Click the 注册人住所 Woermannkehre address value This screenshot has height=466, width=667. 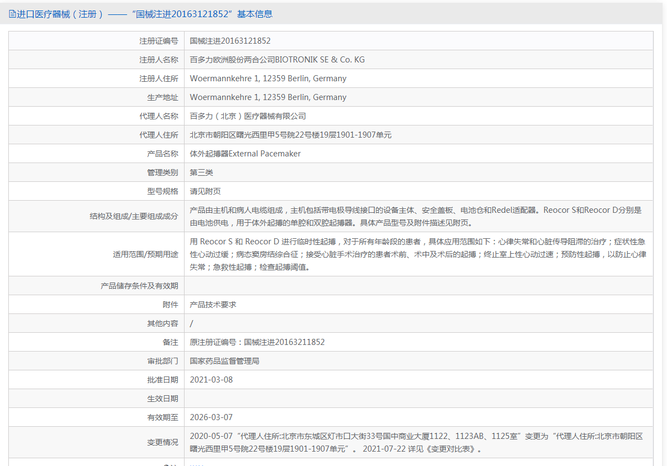268,78
